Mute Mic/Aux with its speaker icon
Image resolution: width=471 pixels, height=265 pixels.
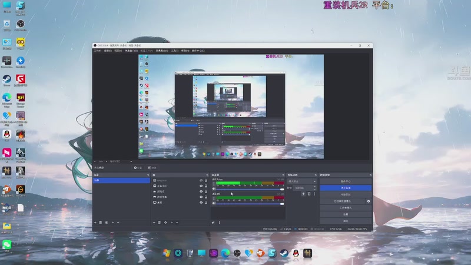click(214, 189)
